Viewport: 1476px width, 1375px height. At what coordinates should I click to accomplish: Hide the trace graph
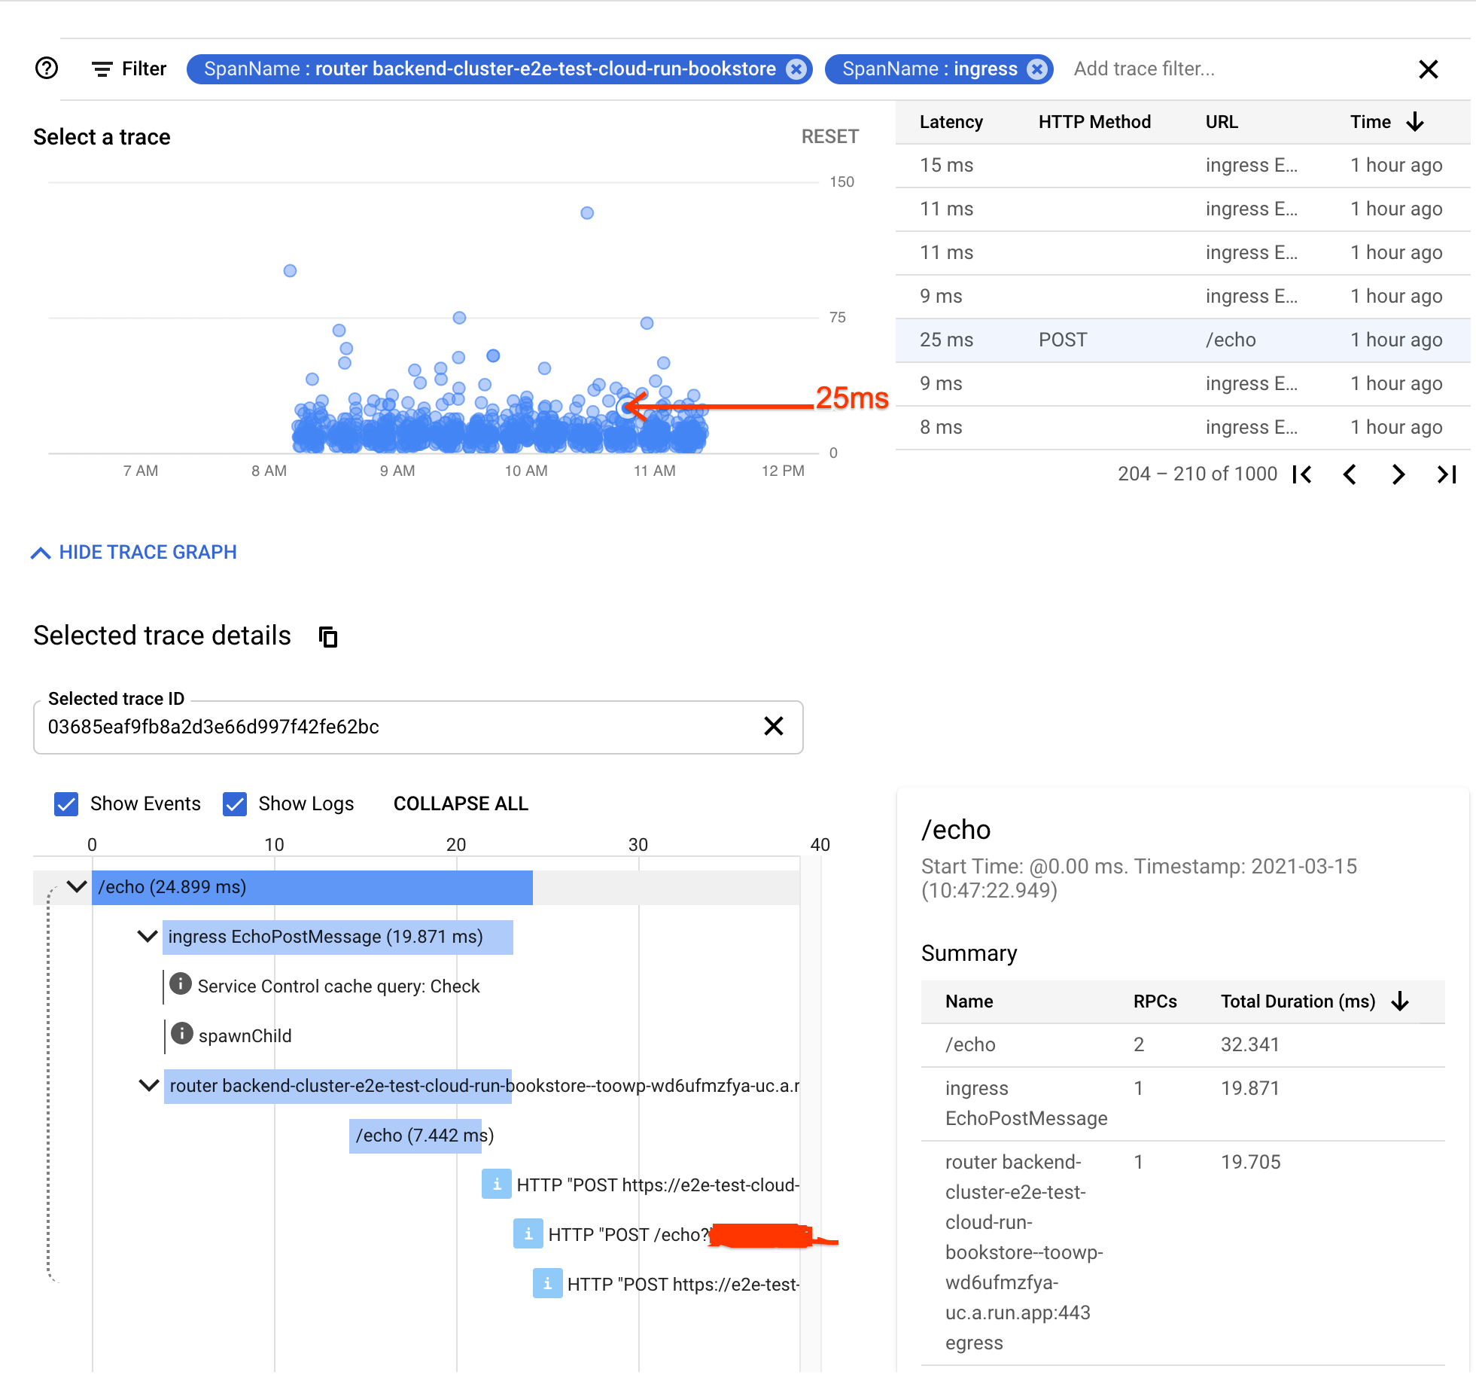133,552
